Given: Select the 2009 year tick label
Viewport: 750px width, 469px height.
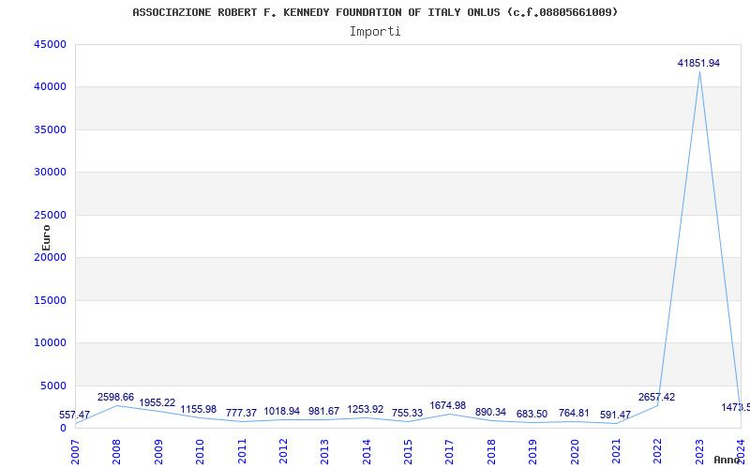Looking at the screenshot, I should point(158,452).
